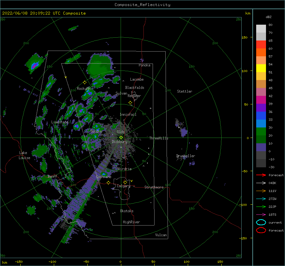285x266 pixels.
Task: Select the magenta 18TS arrow legend icon
Action: [x=261, y=215]
